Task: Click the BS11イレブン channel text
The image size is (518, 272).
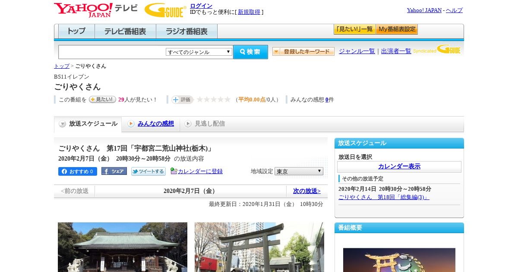Action: pyautogui.click(x=72, y=77)
